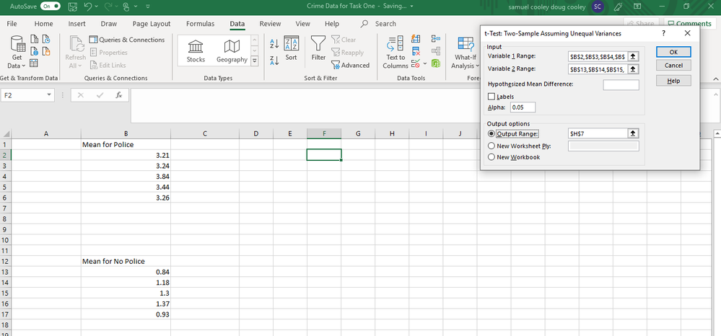Sort A to Z ascending

click(274, 44)
